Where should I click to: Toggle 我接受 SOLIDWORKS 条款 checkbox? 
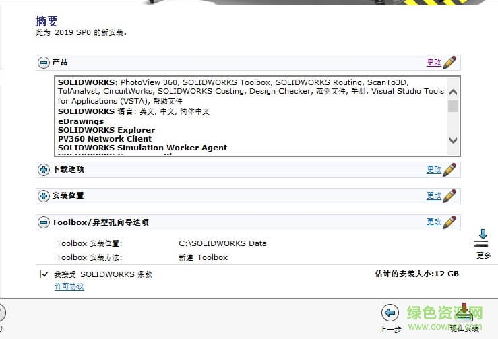(44, 274)
